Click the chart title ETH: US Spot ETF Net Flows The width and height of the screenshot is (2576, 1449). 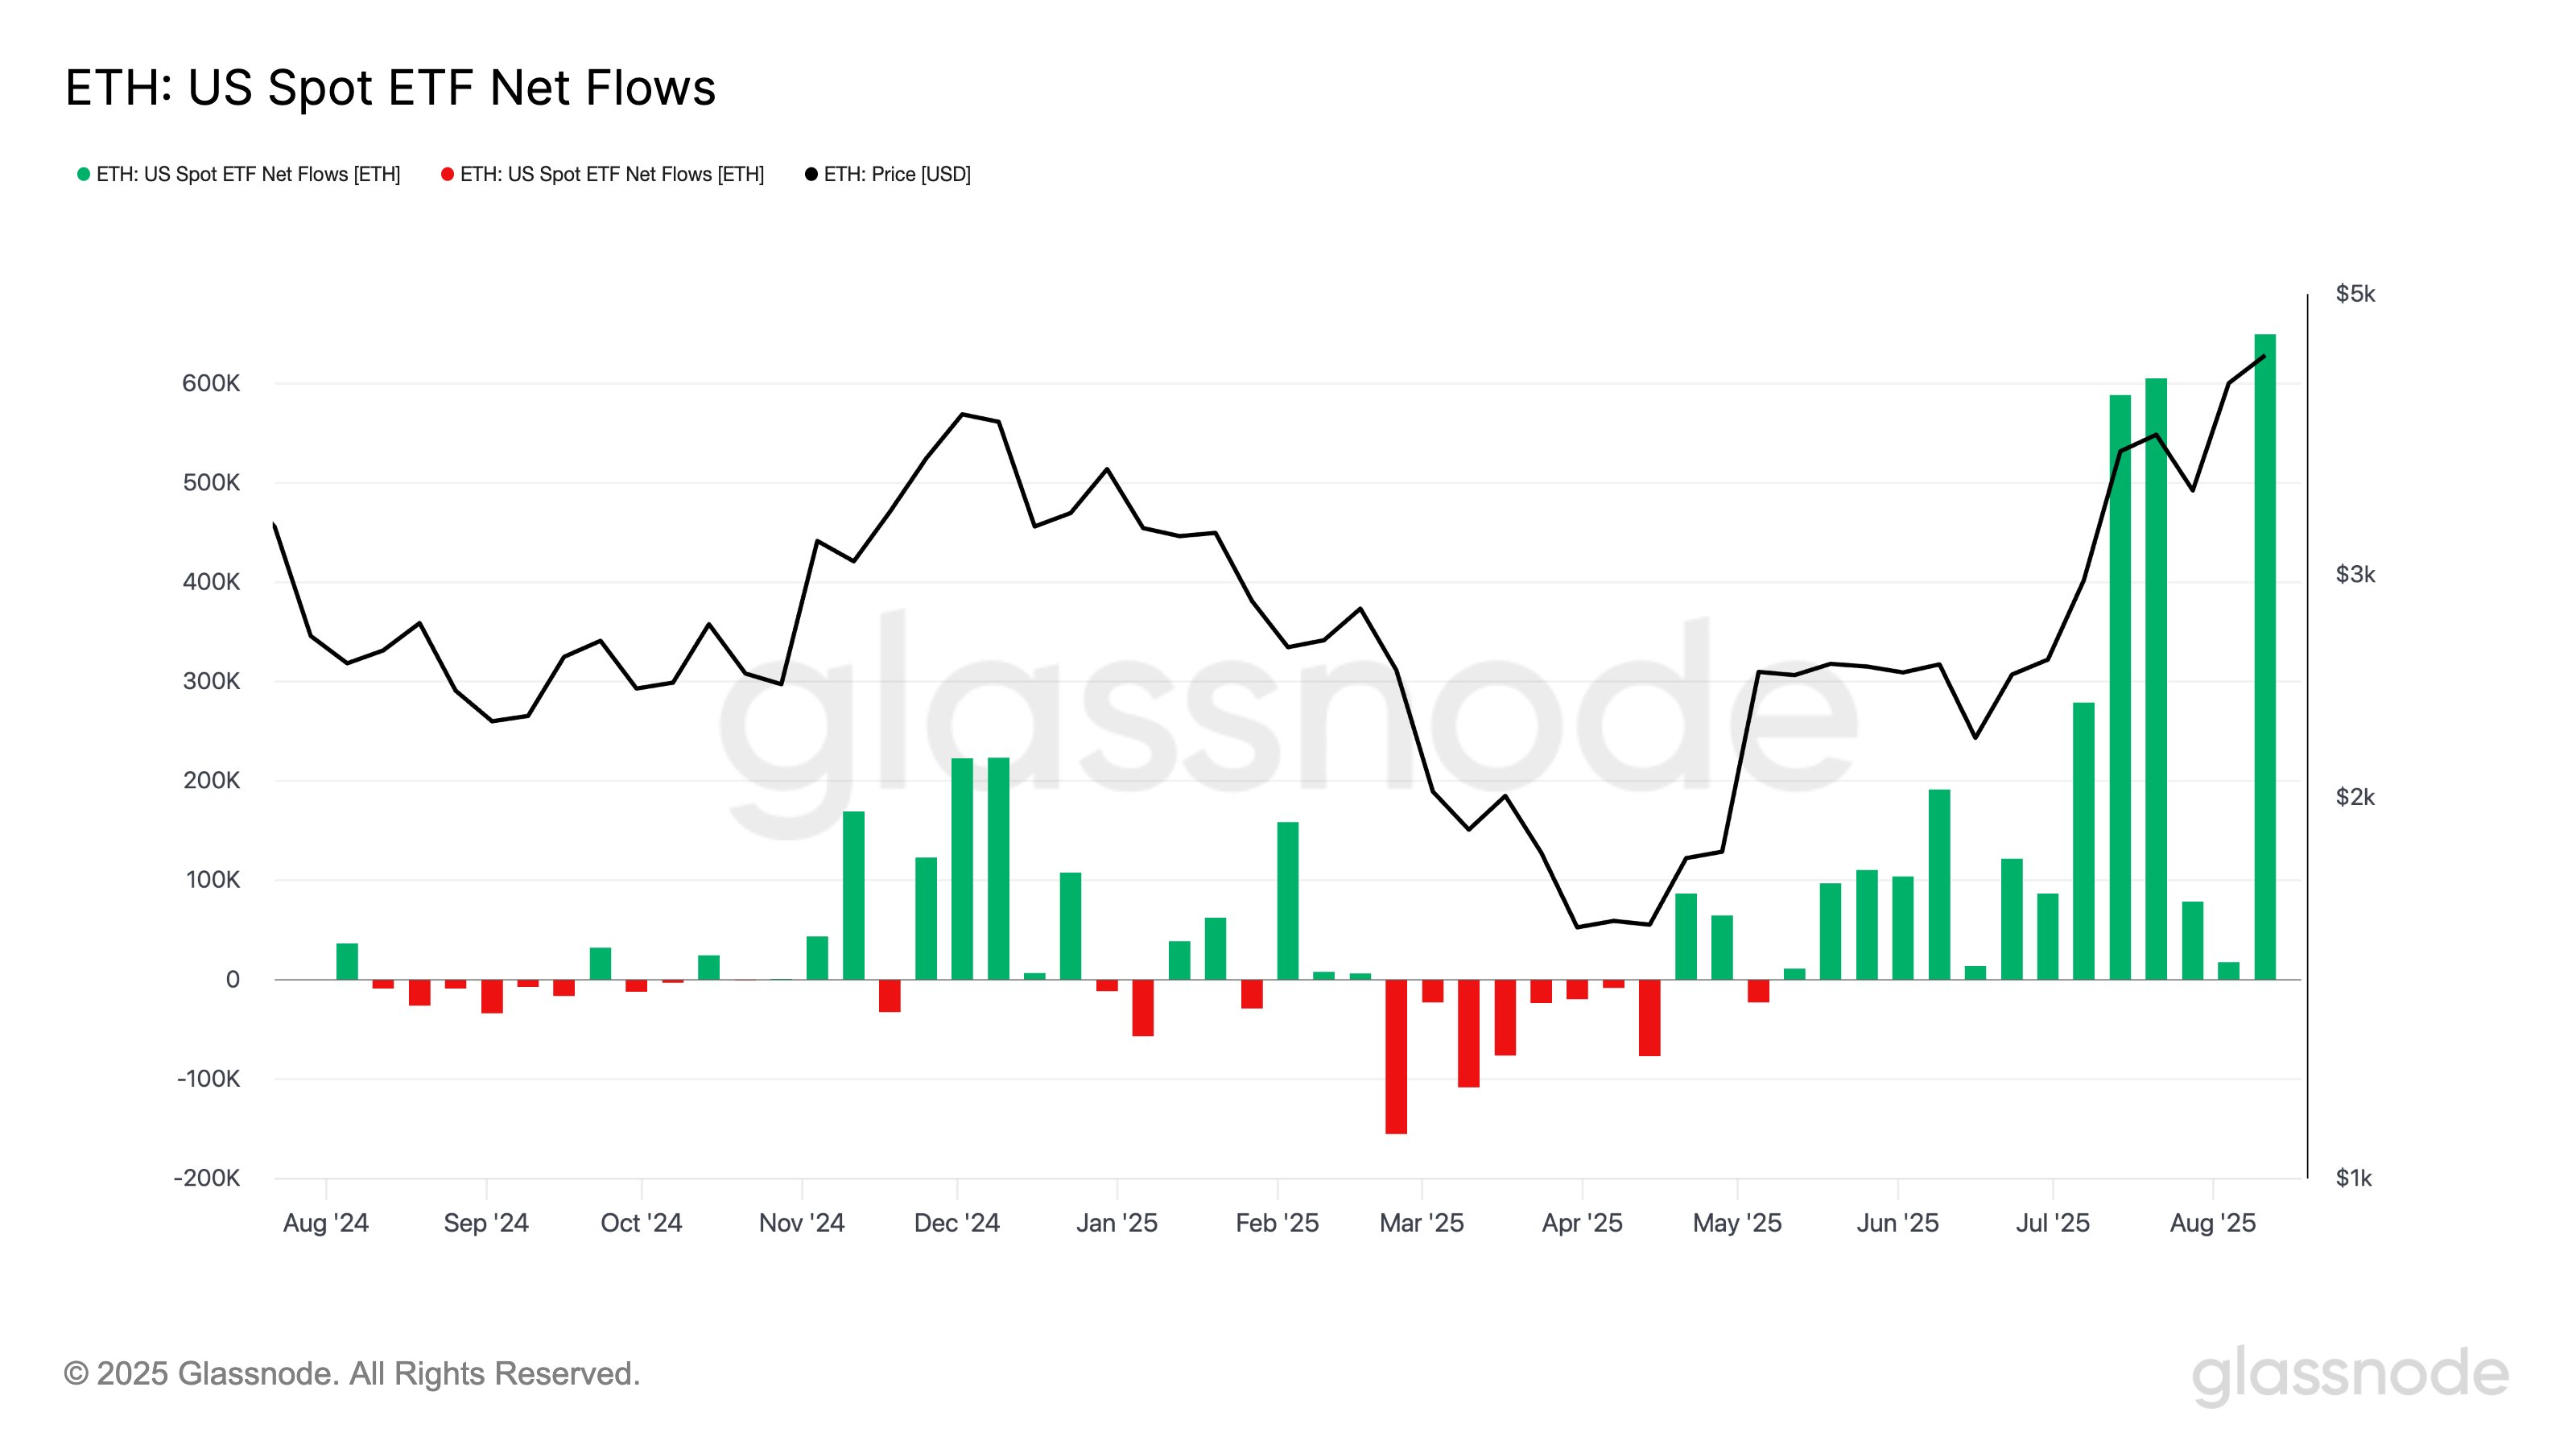click(x=390, y=88)
